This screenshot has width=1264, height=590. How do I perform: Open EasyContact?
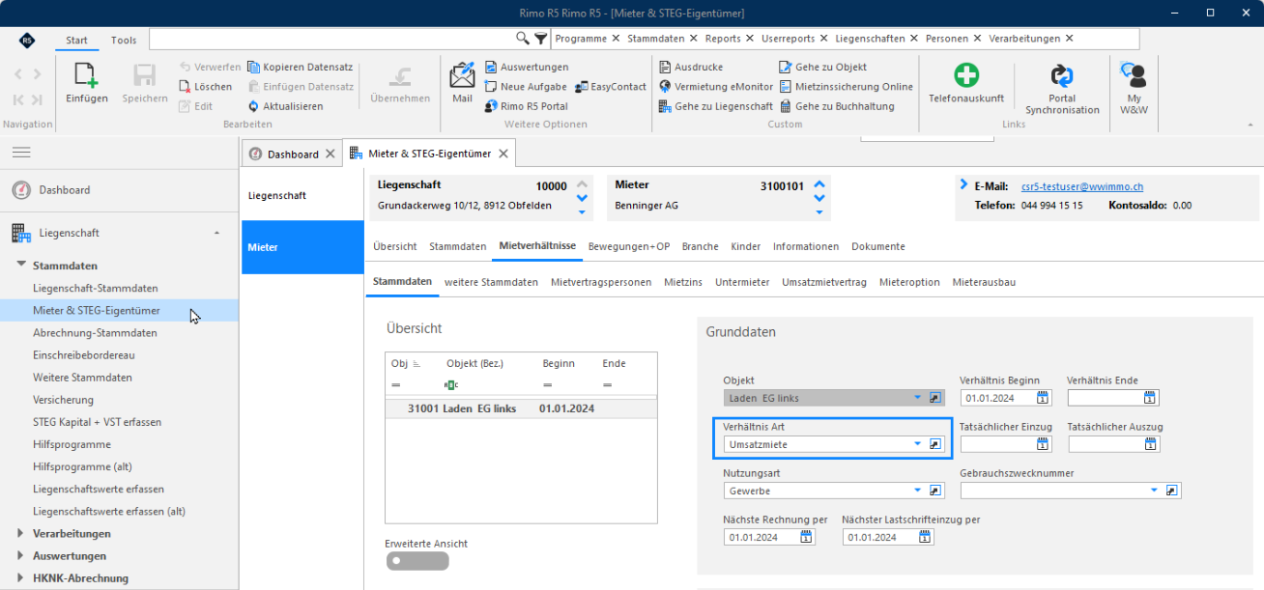(x=611, y=87)
